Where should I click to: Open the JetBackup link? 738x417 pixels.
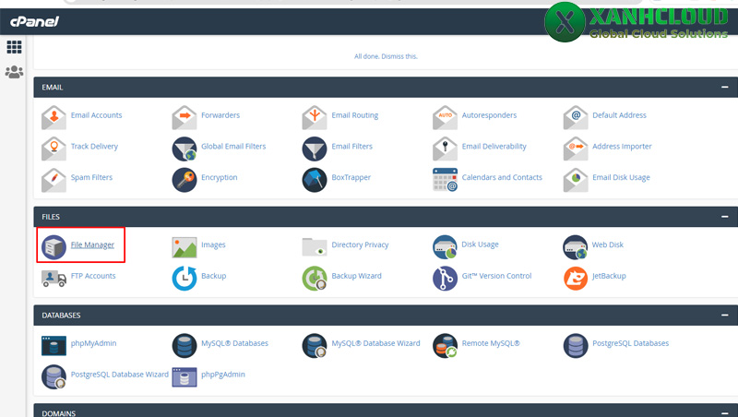click(x=609, y=276)
